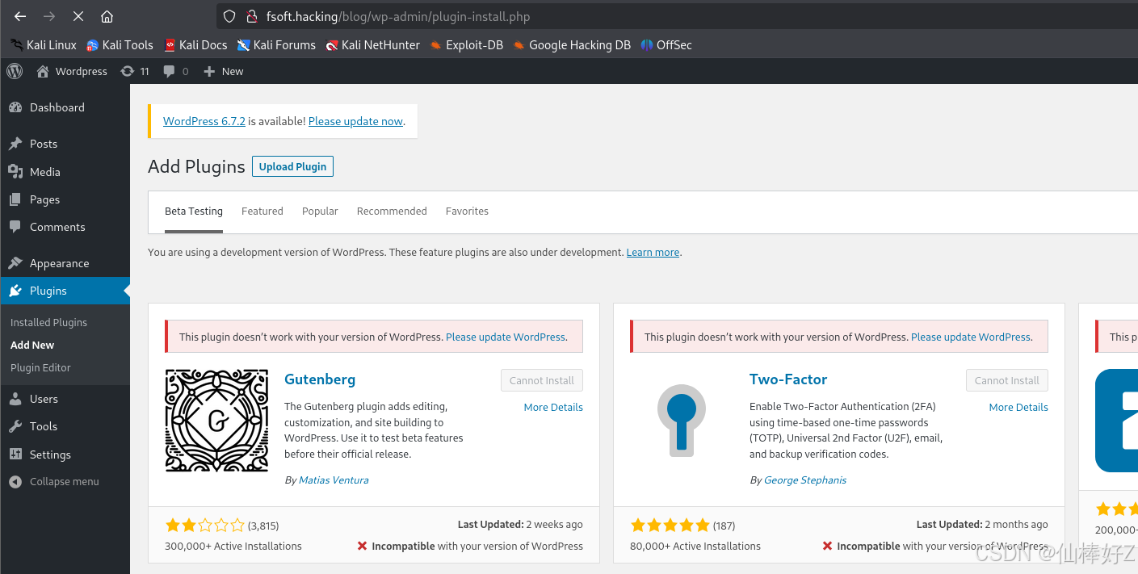Open the OffSec bookmark
This screenshot has height=574, width=1138.
666,45
